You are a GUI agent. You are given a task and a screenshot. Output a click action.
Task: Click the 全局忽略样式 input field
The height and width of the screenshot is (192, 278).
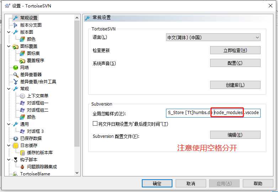pyautogui.click(x=213, y=113)
